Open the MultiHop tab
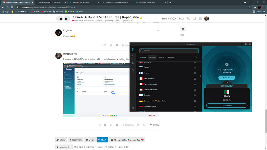 [x=170, y=58]
